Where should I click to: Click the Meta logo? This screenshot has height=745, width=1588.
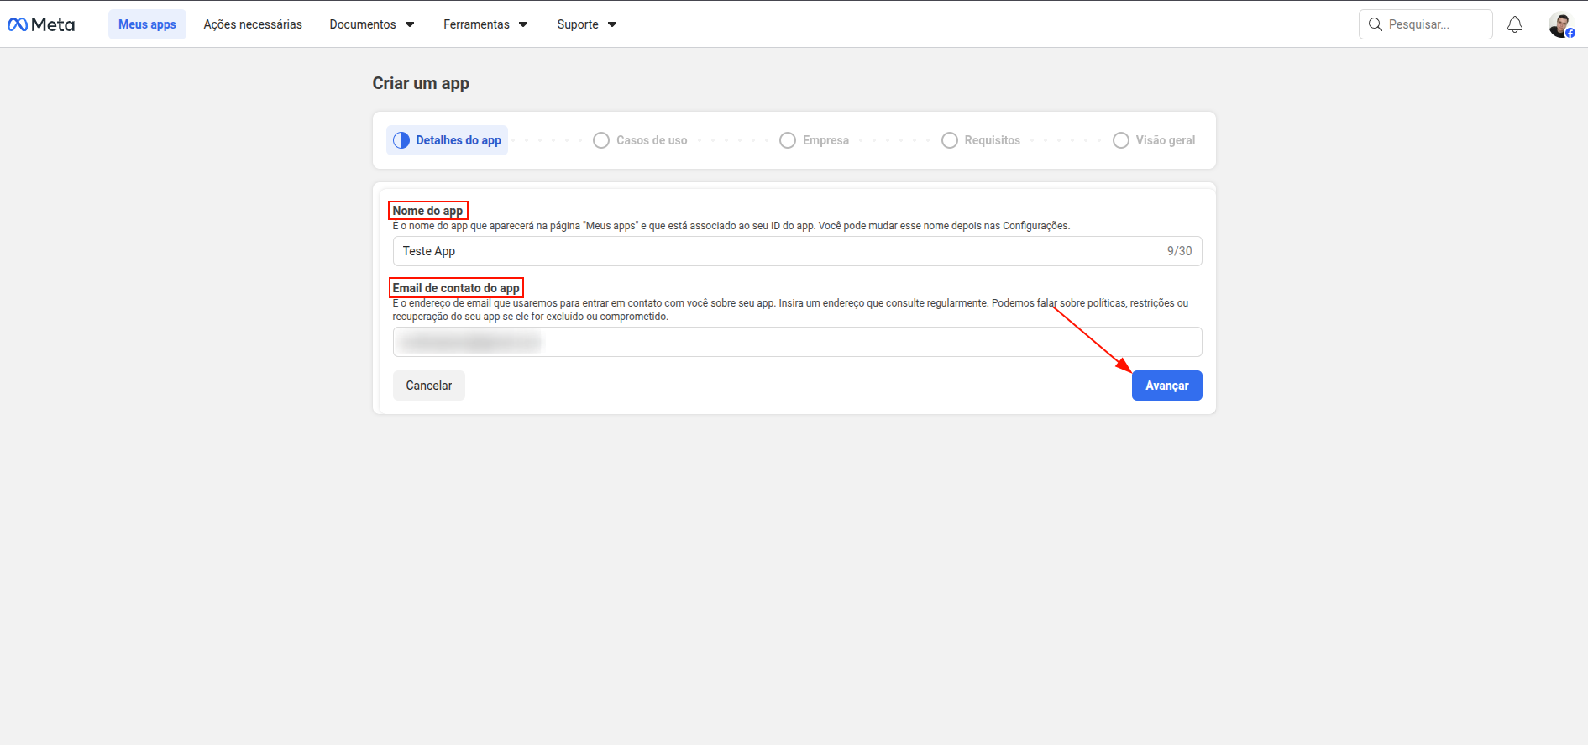(41, 24)
